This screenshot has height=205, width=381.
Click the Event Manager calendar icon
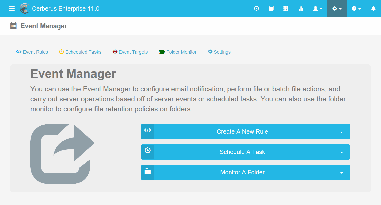pyautogui.click(x=13, y=25)
